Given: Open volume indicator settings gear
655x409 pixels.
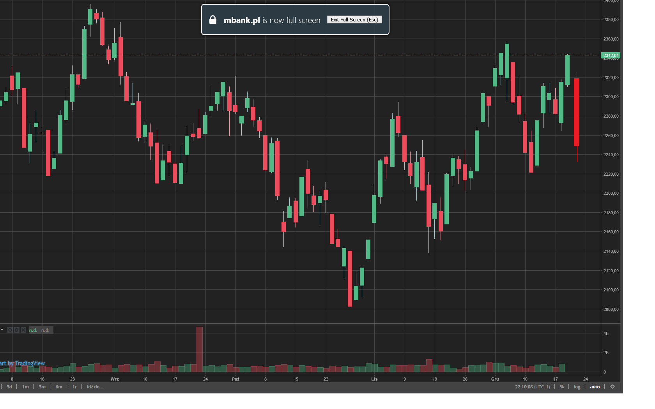Looking at the screenshot, I should pyautogui.click(x=17, y=330).
